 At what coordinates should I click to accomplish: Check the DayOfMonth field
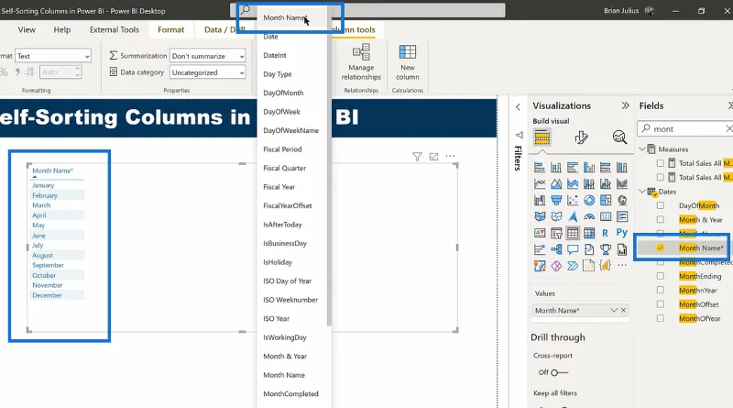(660, 205)
